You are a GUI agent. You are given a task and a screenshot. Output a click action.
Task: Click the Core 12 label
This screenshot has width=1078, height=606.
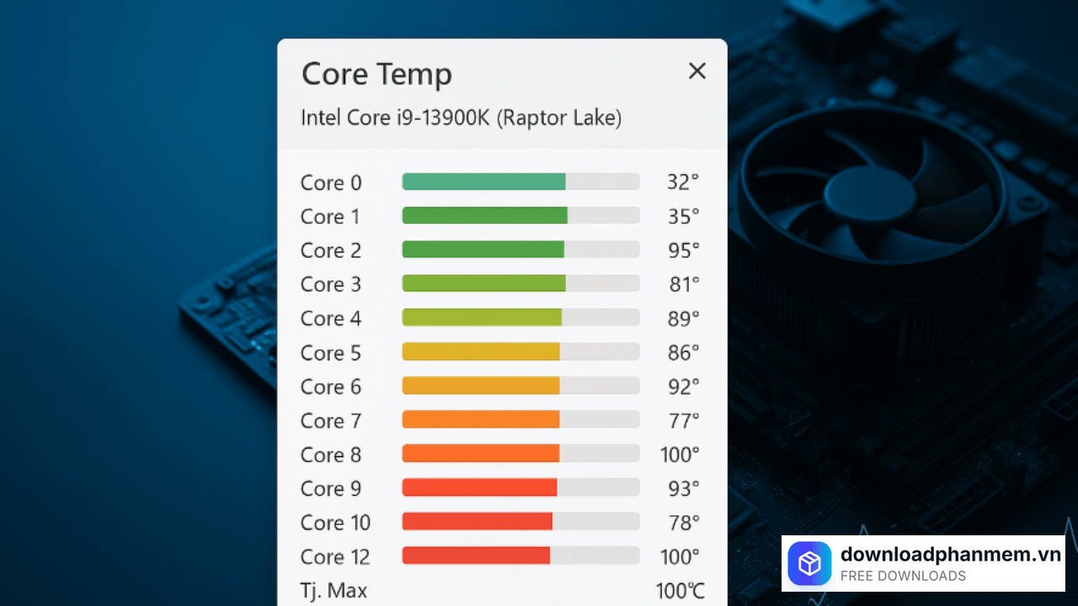tap(335, 556)
